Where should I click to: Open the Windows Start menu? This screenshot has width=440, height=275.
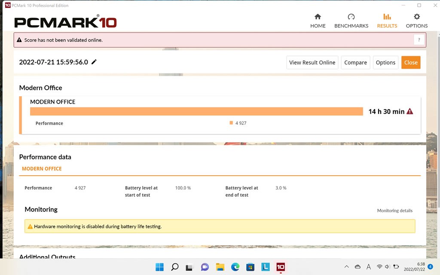pos(159,267)
